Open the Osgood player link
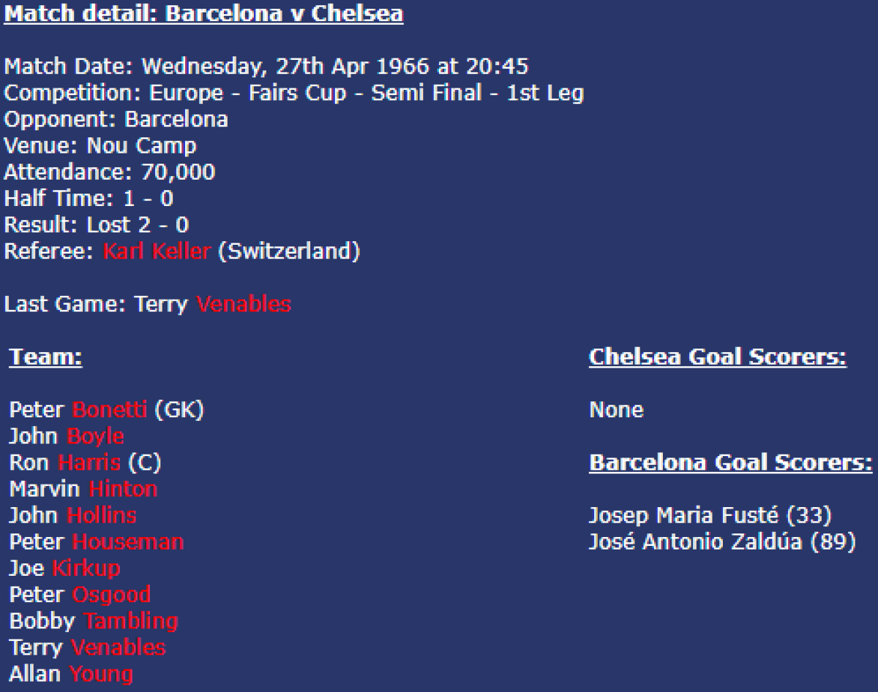This screenshot has height=692, width=878. coord(111,594)
